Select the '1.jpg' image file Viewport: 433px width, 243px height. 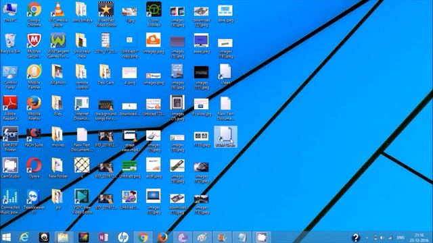pos(129,15)
